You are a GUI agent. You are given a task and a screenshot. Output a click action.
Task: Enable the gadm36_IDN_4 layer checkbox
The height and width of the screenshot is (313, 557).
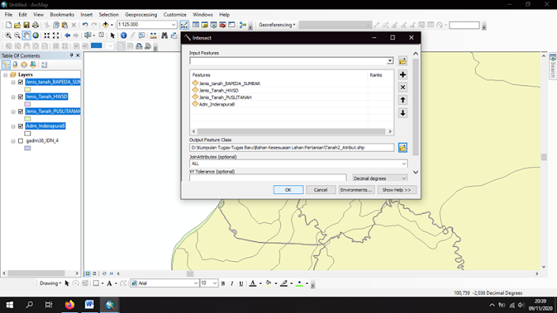click(21, 141)
